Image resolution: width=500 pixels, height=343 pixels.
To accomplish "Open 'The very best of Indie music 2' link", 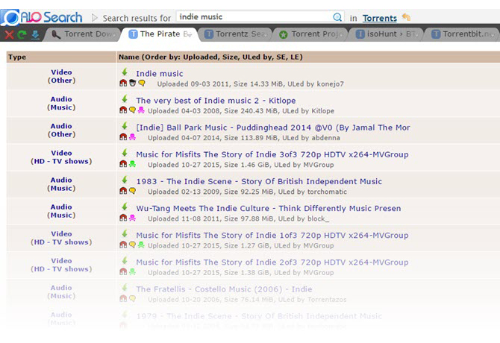I will click(216, 101).
